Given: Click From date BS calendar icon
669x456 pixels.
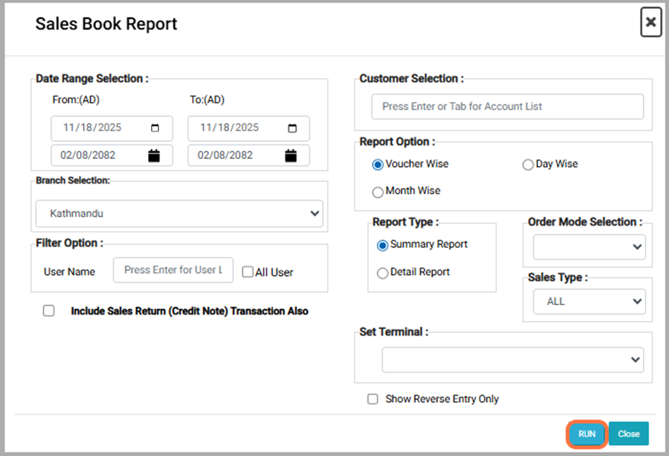Looking at the screenshot, I should pos(154,156).
